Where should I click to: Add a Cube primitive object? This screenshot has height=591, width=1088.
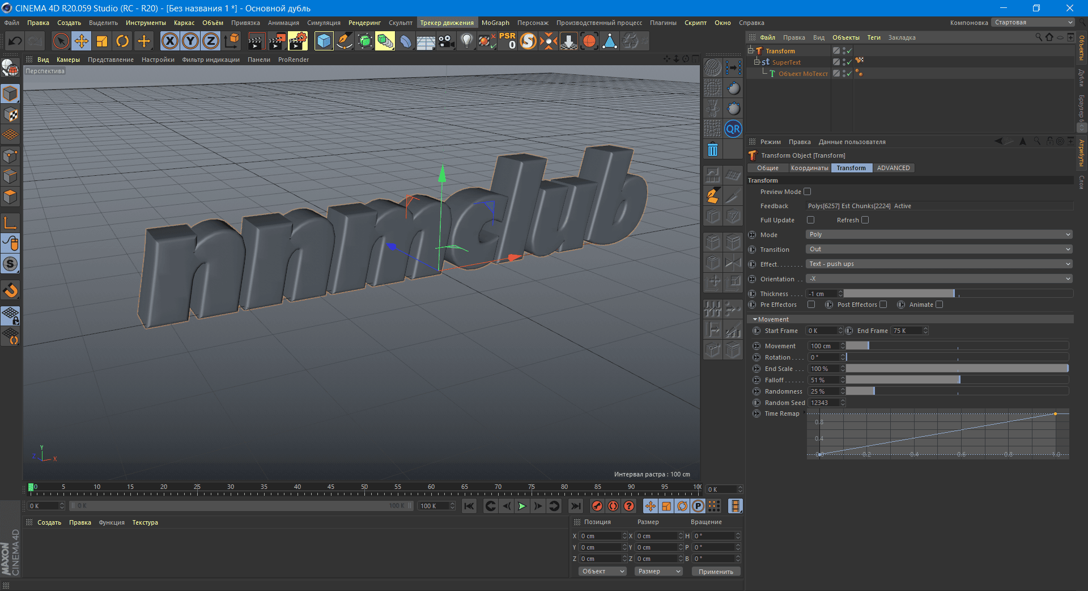click(324, 41)
